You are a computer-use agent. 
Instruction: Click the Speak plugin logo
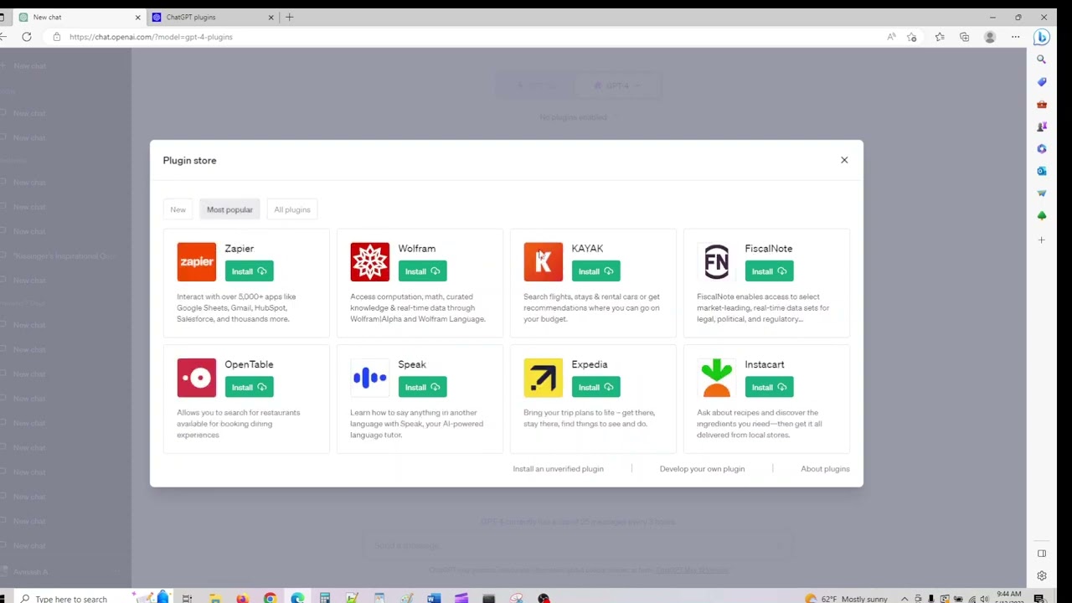click(369, 378)
